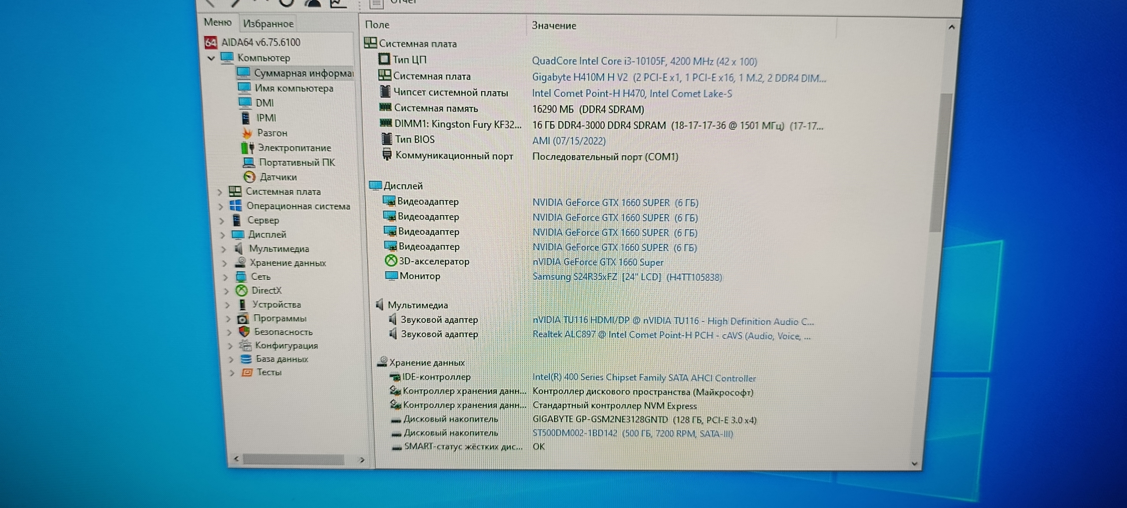Click the Сеть tree icon
The image size is (1127, 508).
(x=241, y=276)
